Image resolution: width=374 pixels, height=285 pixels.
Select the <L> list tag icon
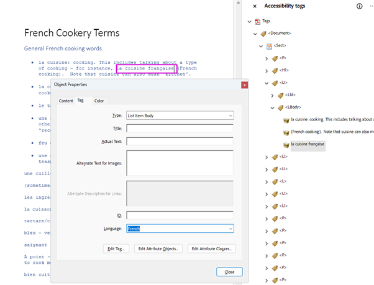[x=275, y=182]
